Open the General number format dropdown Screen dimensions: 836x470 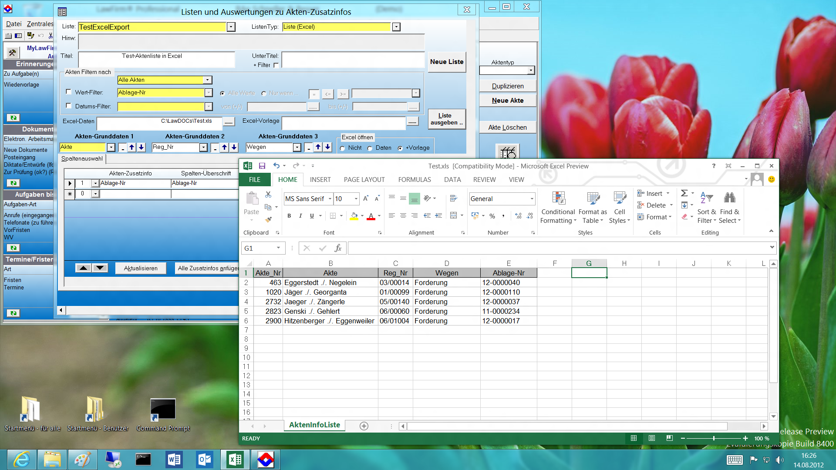(532, 199)
